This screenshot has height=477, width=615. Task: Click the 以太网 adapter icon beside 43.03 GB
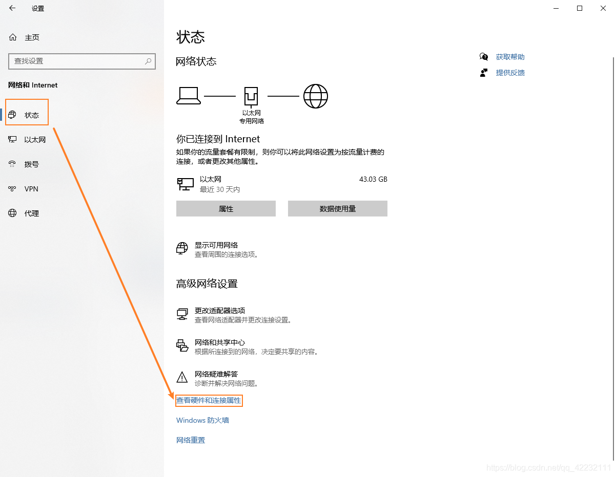pos(185,184)
